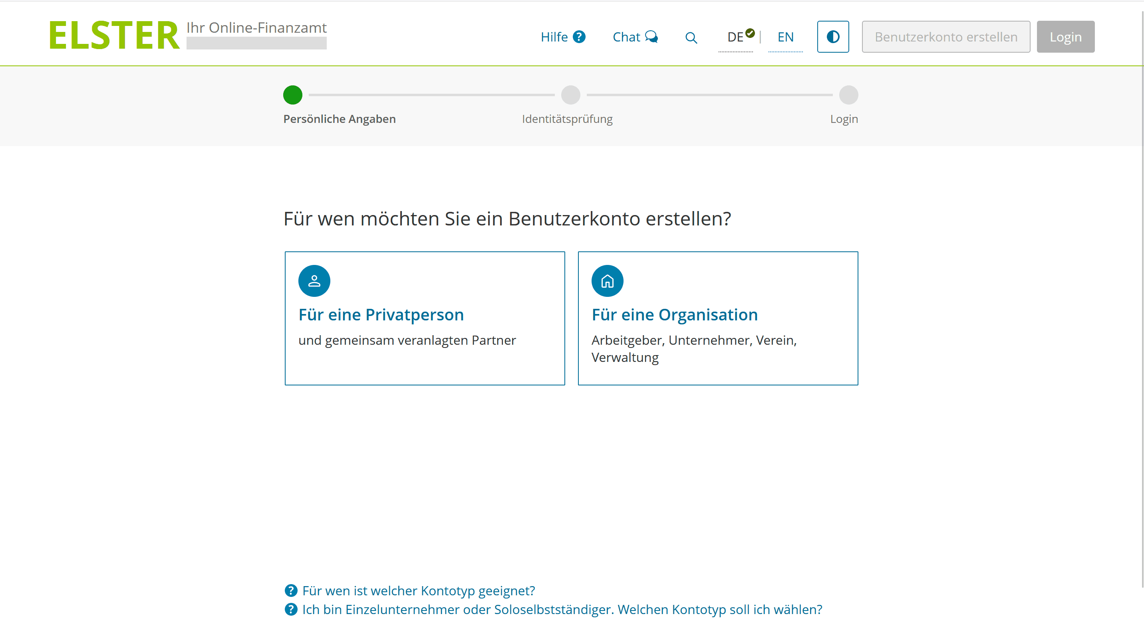Screen dimensions: 1144x636
Task: Toggle dark mode with the contrast icon
Action: tap(833, 37)
